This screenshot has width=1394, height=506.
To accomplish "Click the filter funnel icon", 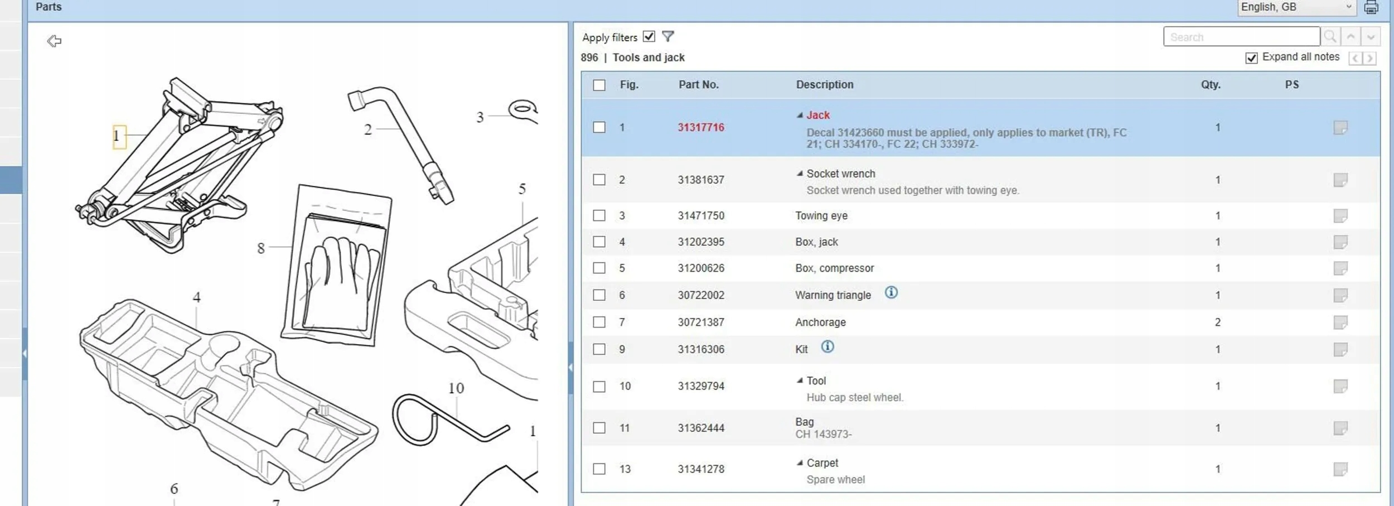I will coord(668,36).
